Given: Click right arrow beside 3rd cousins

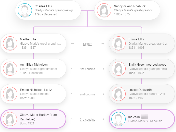Looking at the screenshot, I should pyautogui.click(x=103, y=119).
